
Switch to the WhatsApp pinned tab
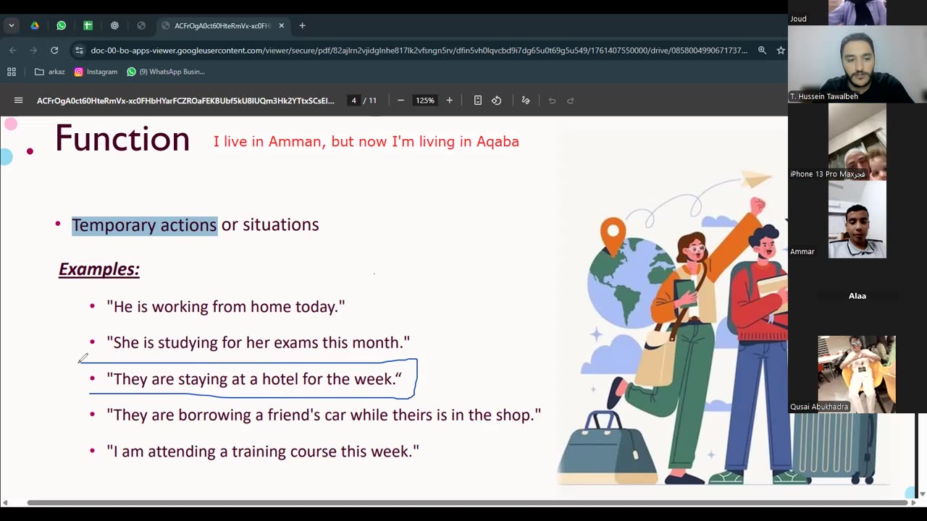(x=62, y=25)
